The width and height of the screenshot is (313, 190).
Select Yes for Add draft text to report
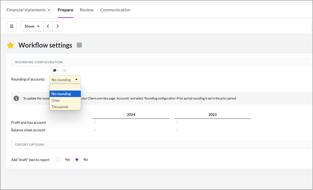tap(58, 160)
